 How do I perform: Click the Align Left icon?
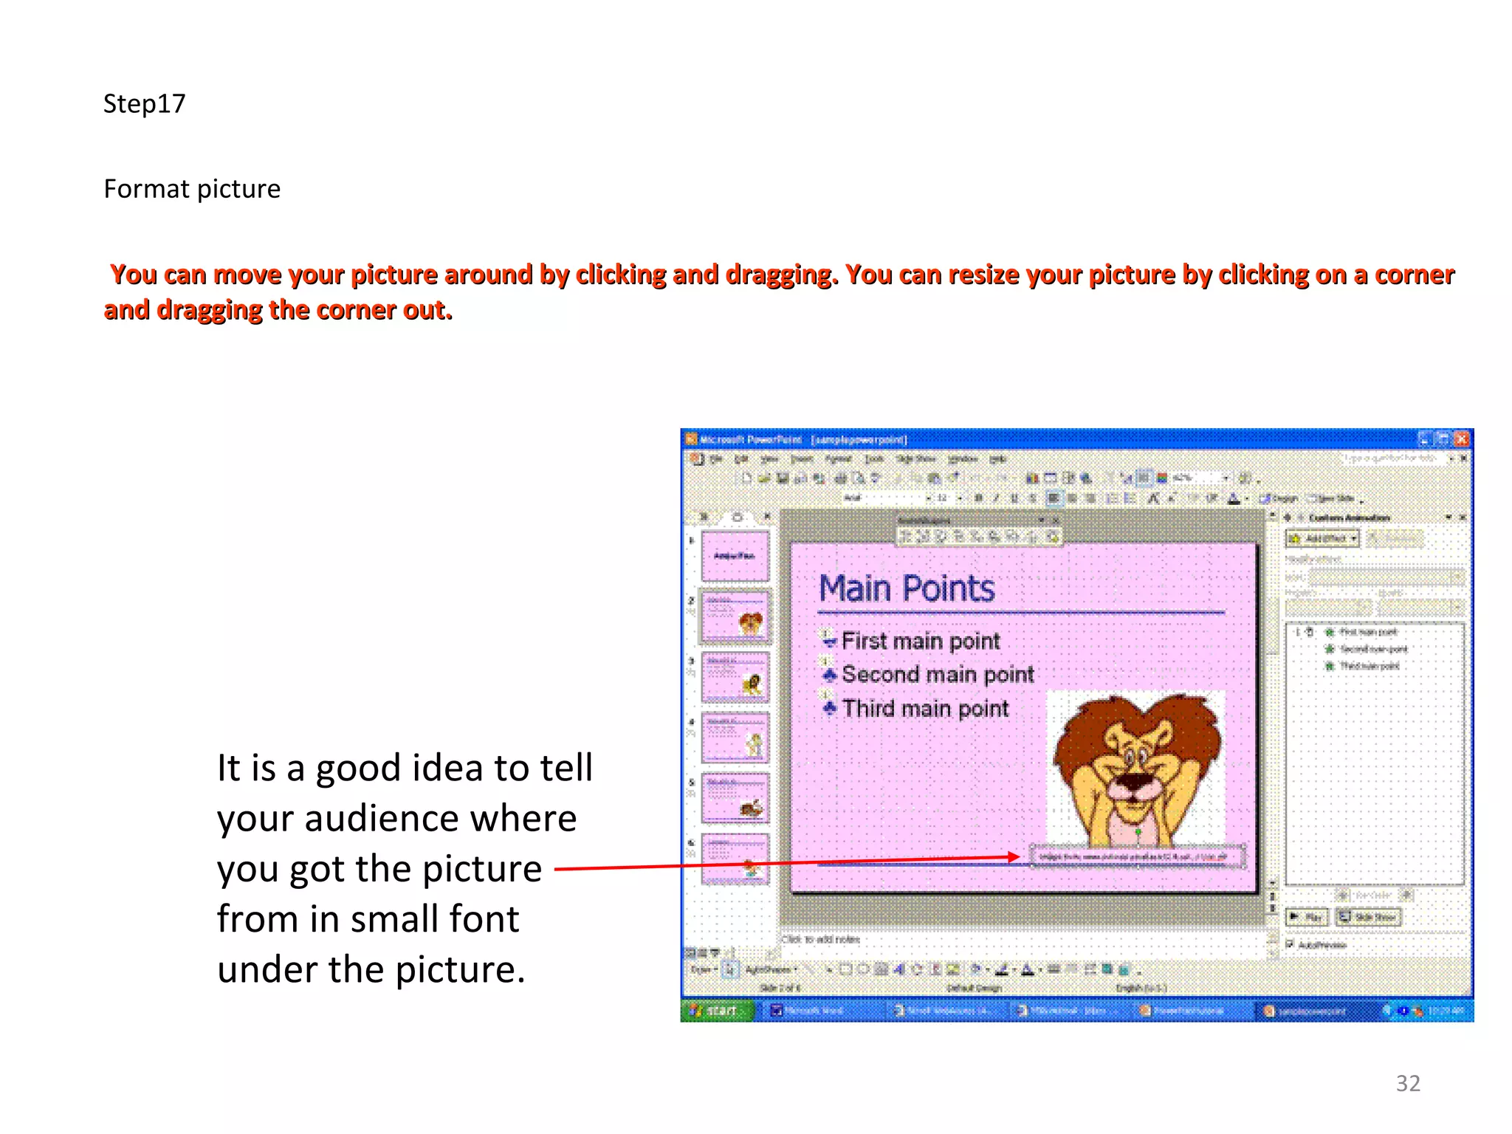tap(1054, 498)
